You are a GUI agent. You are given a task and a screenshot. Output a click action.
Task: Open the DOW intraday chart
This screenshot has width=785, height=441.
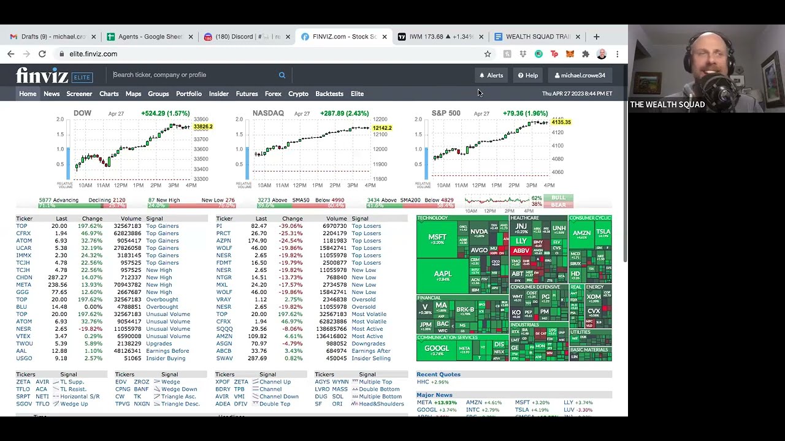pos(135,149)
